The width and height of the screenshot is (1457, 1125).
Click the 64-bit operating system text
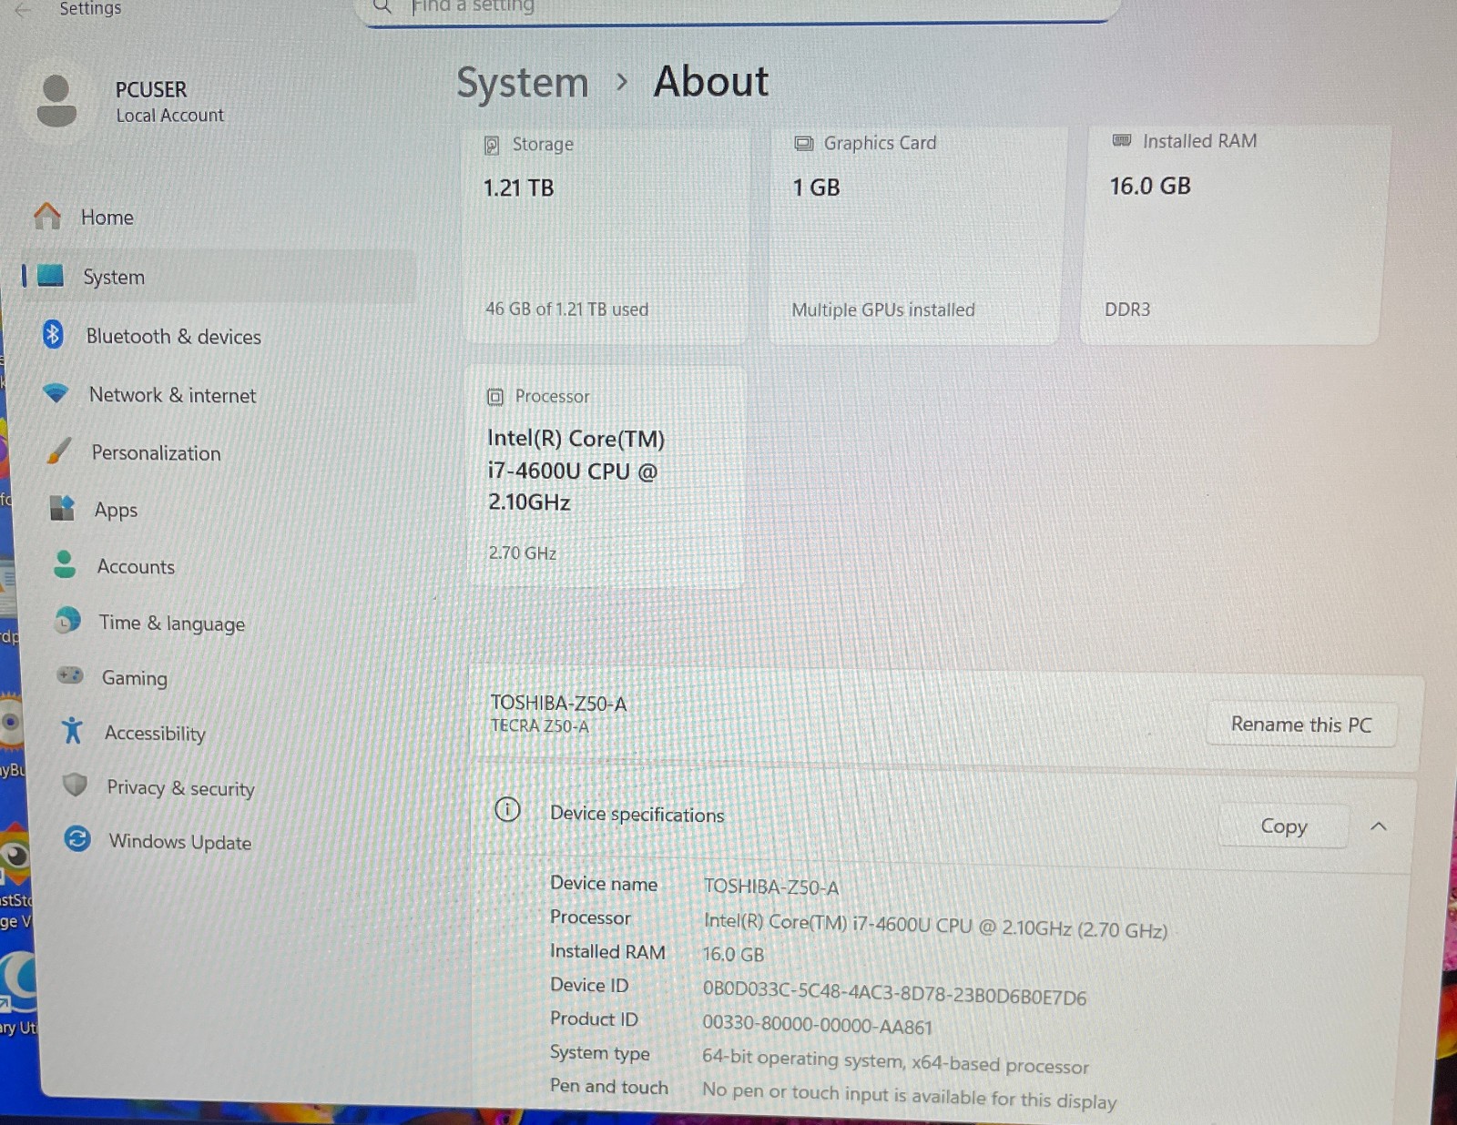pos(895,1061)
